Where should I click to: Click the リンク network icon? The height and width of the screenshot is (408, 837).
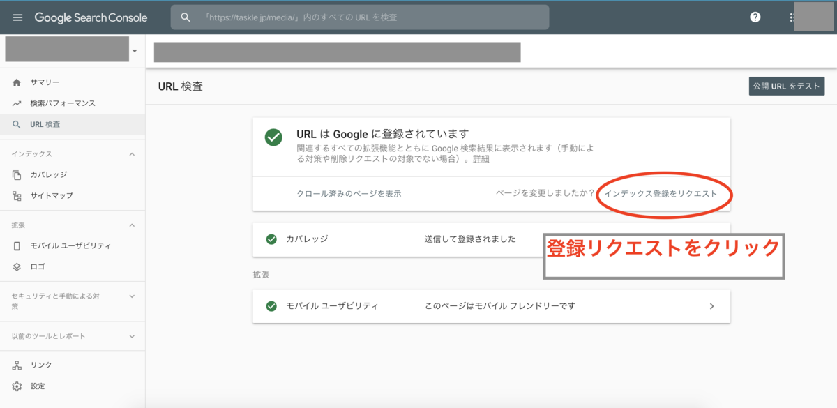17,365
